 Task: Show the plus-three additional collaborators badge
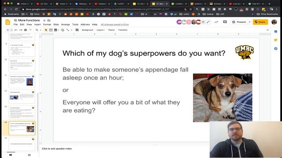click(203, 22)
